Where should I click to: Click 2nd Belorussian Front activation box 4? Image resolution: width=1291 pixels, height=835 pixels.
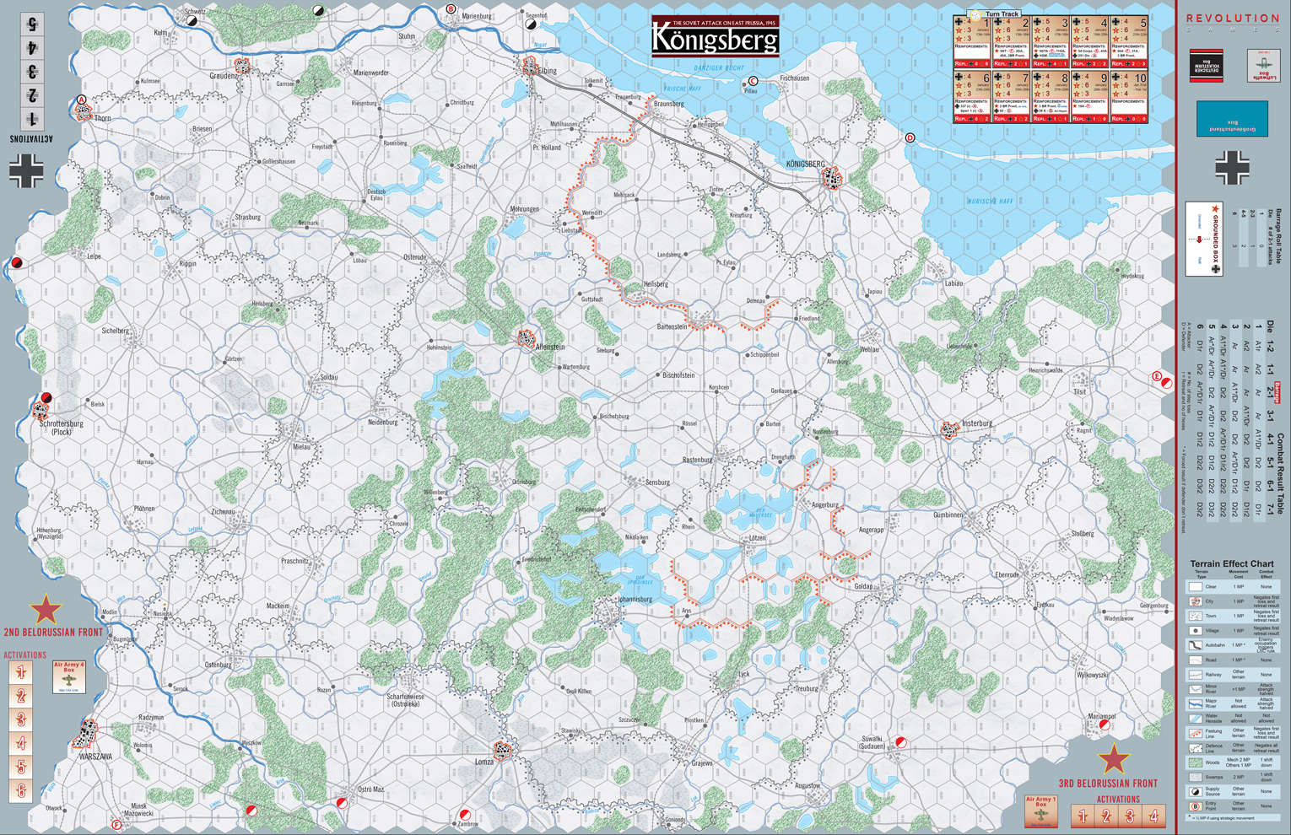[x=21, y=743]
